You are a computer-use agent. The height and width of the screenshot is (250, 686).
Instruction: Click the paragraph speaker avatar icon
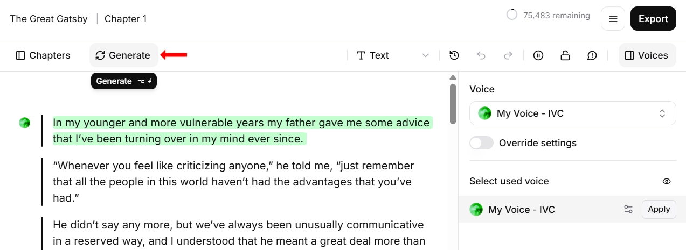24,123
